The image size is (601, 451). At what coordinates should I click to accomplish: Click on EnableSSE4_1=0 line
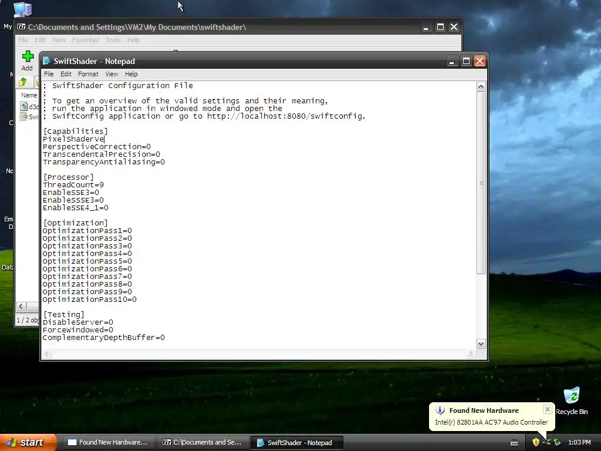[76, 208]
